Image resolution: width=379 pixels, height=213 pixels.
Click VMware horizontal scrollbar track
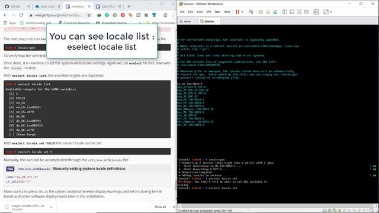pos(278,206)
